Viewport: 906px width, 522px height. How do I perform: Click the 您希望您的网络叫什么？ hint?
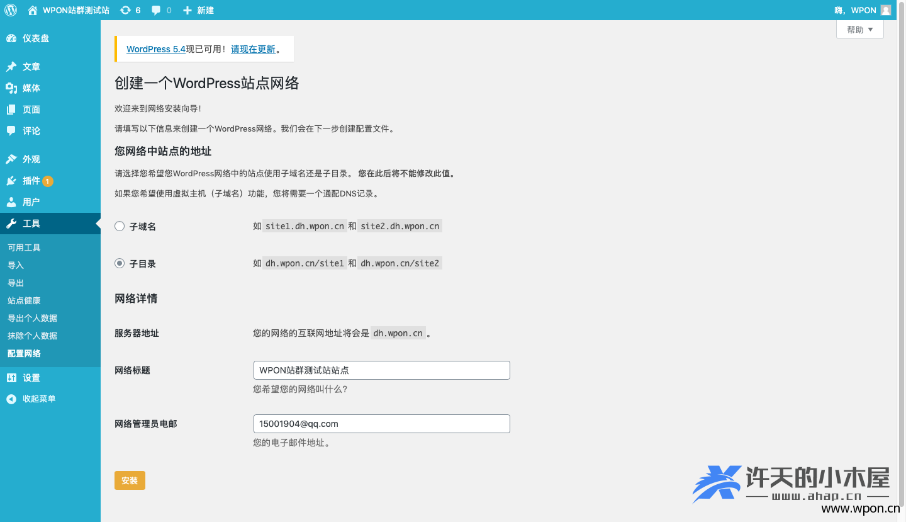pos(300,389)
